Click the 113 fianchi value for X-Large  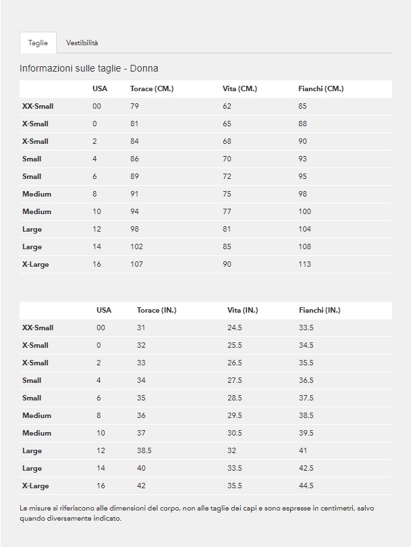[x=304, y=265]
